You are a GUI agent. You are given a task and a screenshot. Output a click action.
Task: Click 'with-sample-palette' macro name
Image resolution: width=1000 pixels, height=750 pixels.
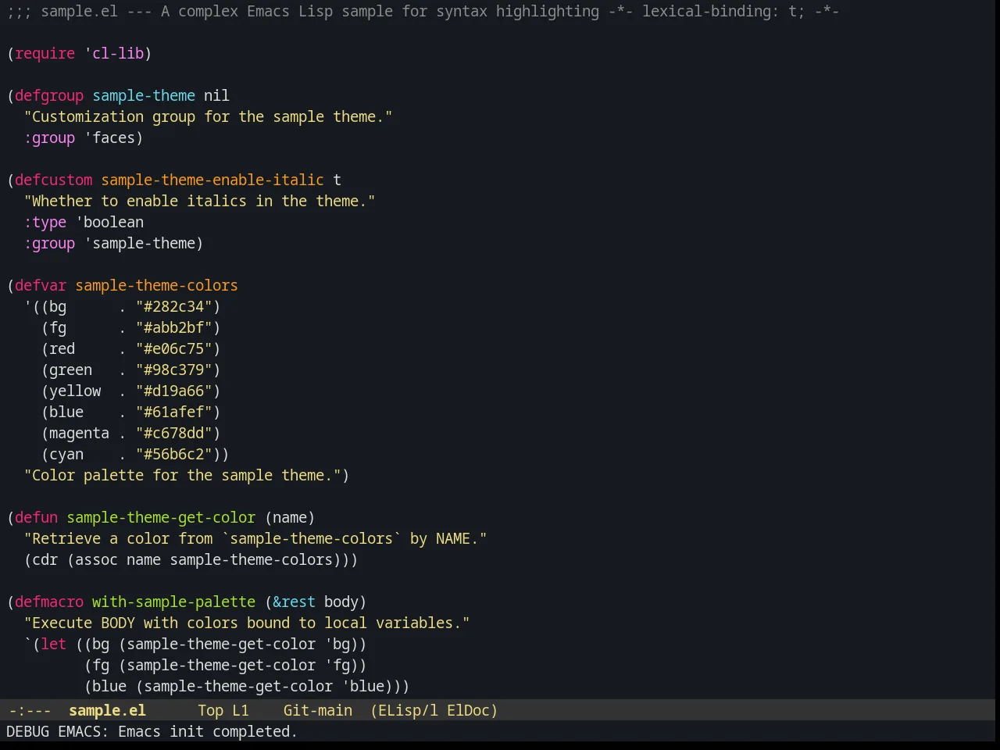pyautogui.click(x=173, y=602)
